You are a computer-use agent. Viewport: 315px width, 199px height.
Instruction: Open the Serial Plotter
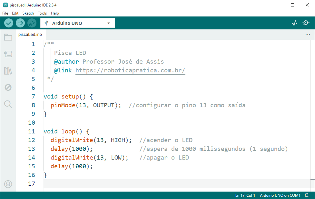295,23
